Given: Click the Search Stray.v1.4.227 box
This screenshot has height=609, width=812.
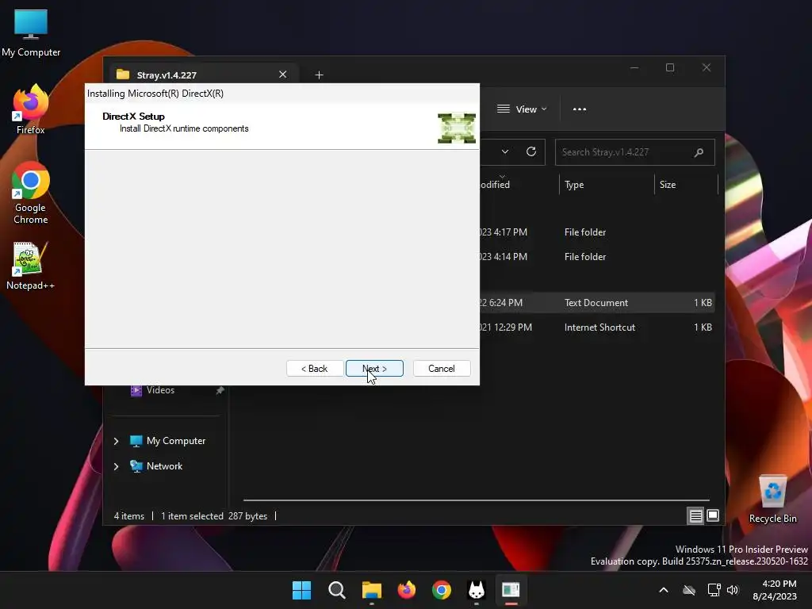Looking at the screenshot, I should pos(635,152).
